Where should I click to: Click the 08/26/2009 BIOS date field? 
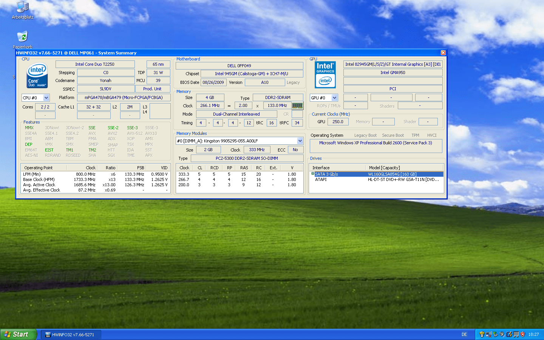point(213,82)
